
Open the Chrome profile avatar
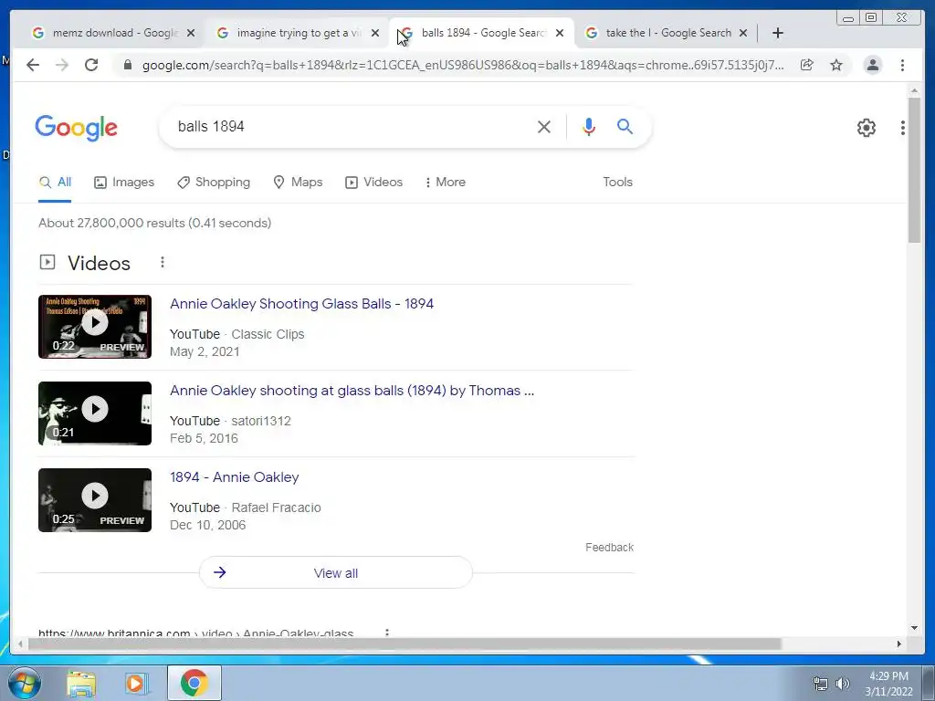point(872,65)
